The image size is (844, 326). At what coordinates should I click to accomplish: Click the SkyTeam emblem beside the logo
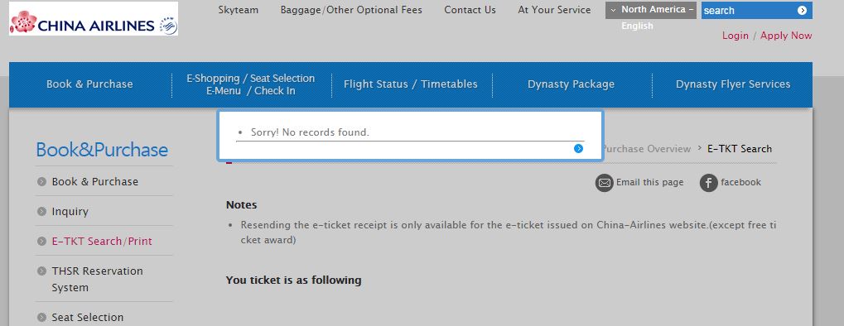point(168,26)
